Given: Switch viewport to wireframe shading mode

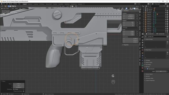Looking at the screenshot, I should point(133,8).
